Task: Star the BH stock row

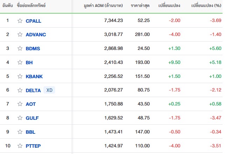Action: [20, 63]
